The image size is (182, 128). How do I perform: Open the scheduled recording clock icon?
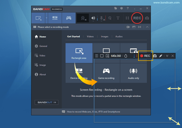(x=121, y=8)
